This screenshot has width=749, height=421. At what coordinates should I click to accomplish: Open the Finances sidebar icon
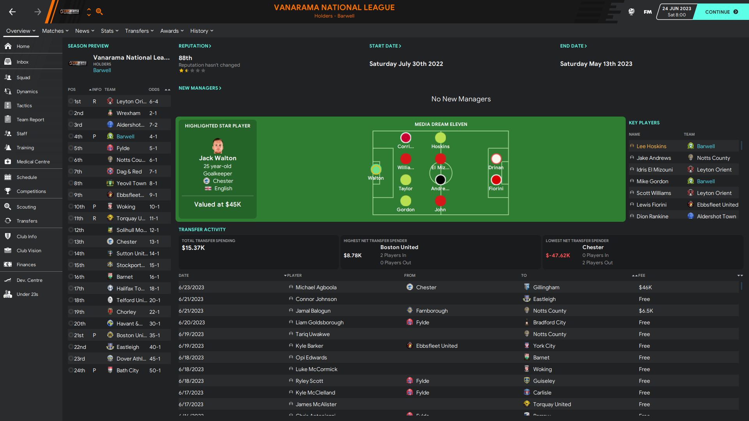coord(8,265)
